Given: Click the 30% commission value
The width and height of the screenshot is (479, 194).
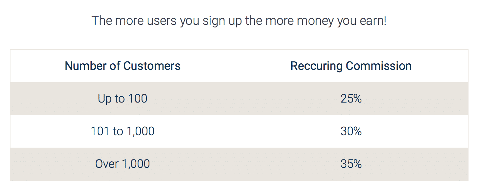Looking at the screenshot, I should point(351,131).
